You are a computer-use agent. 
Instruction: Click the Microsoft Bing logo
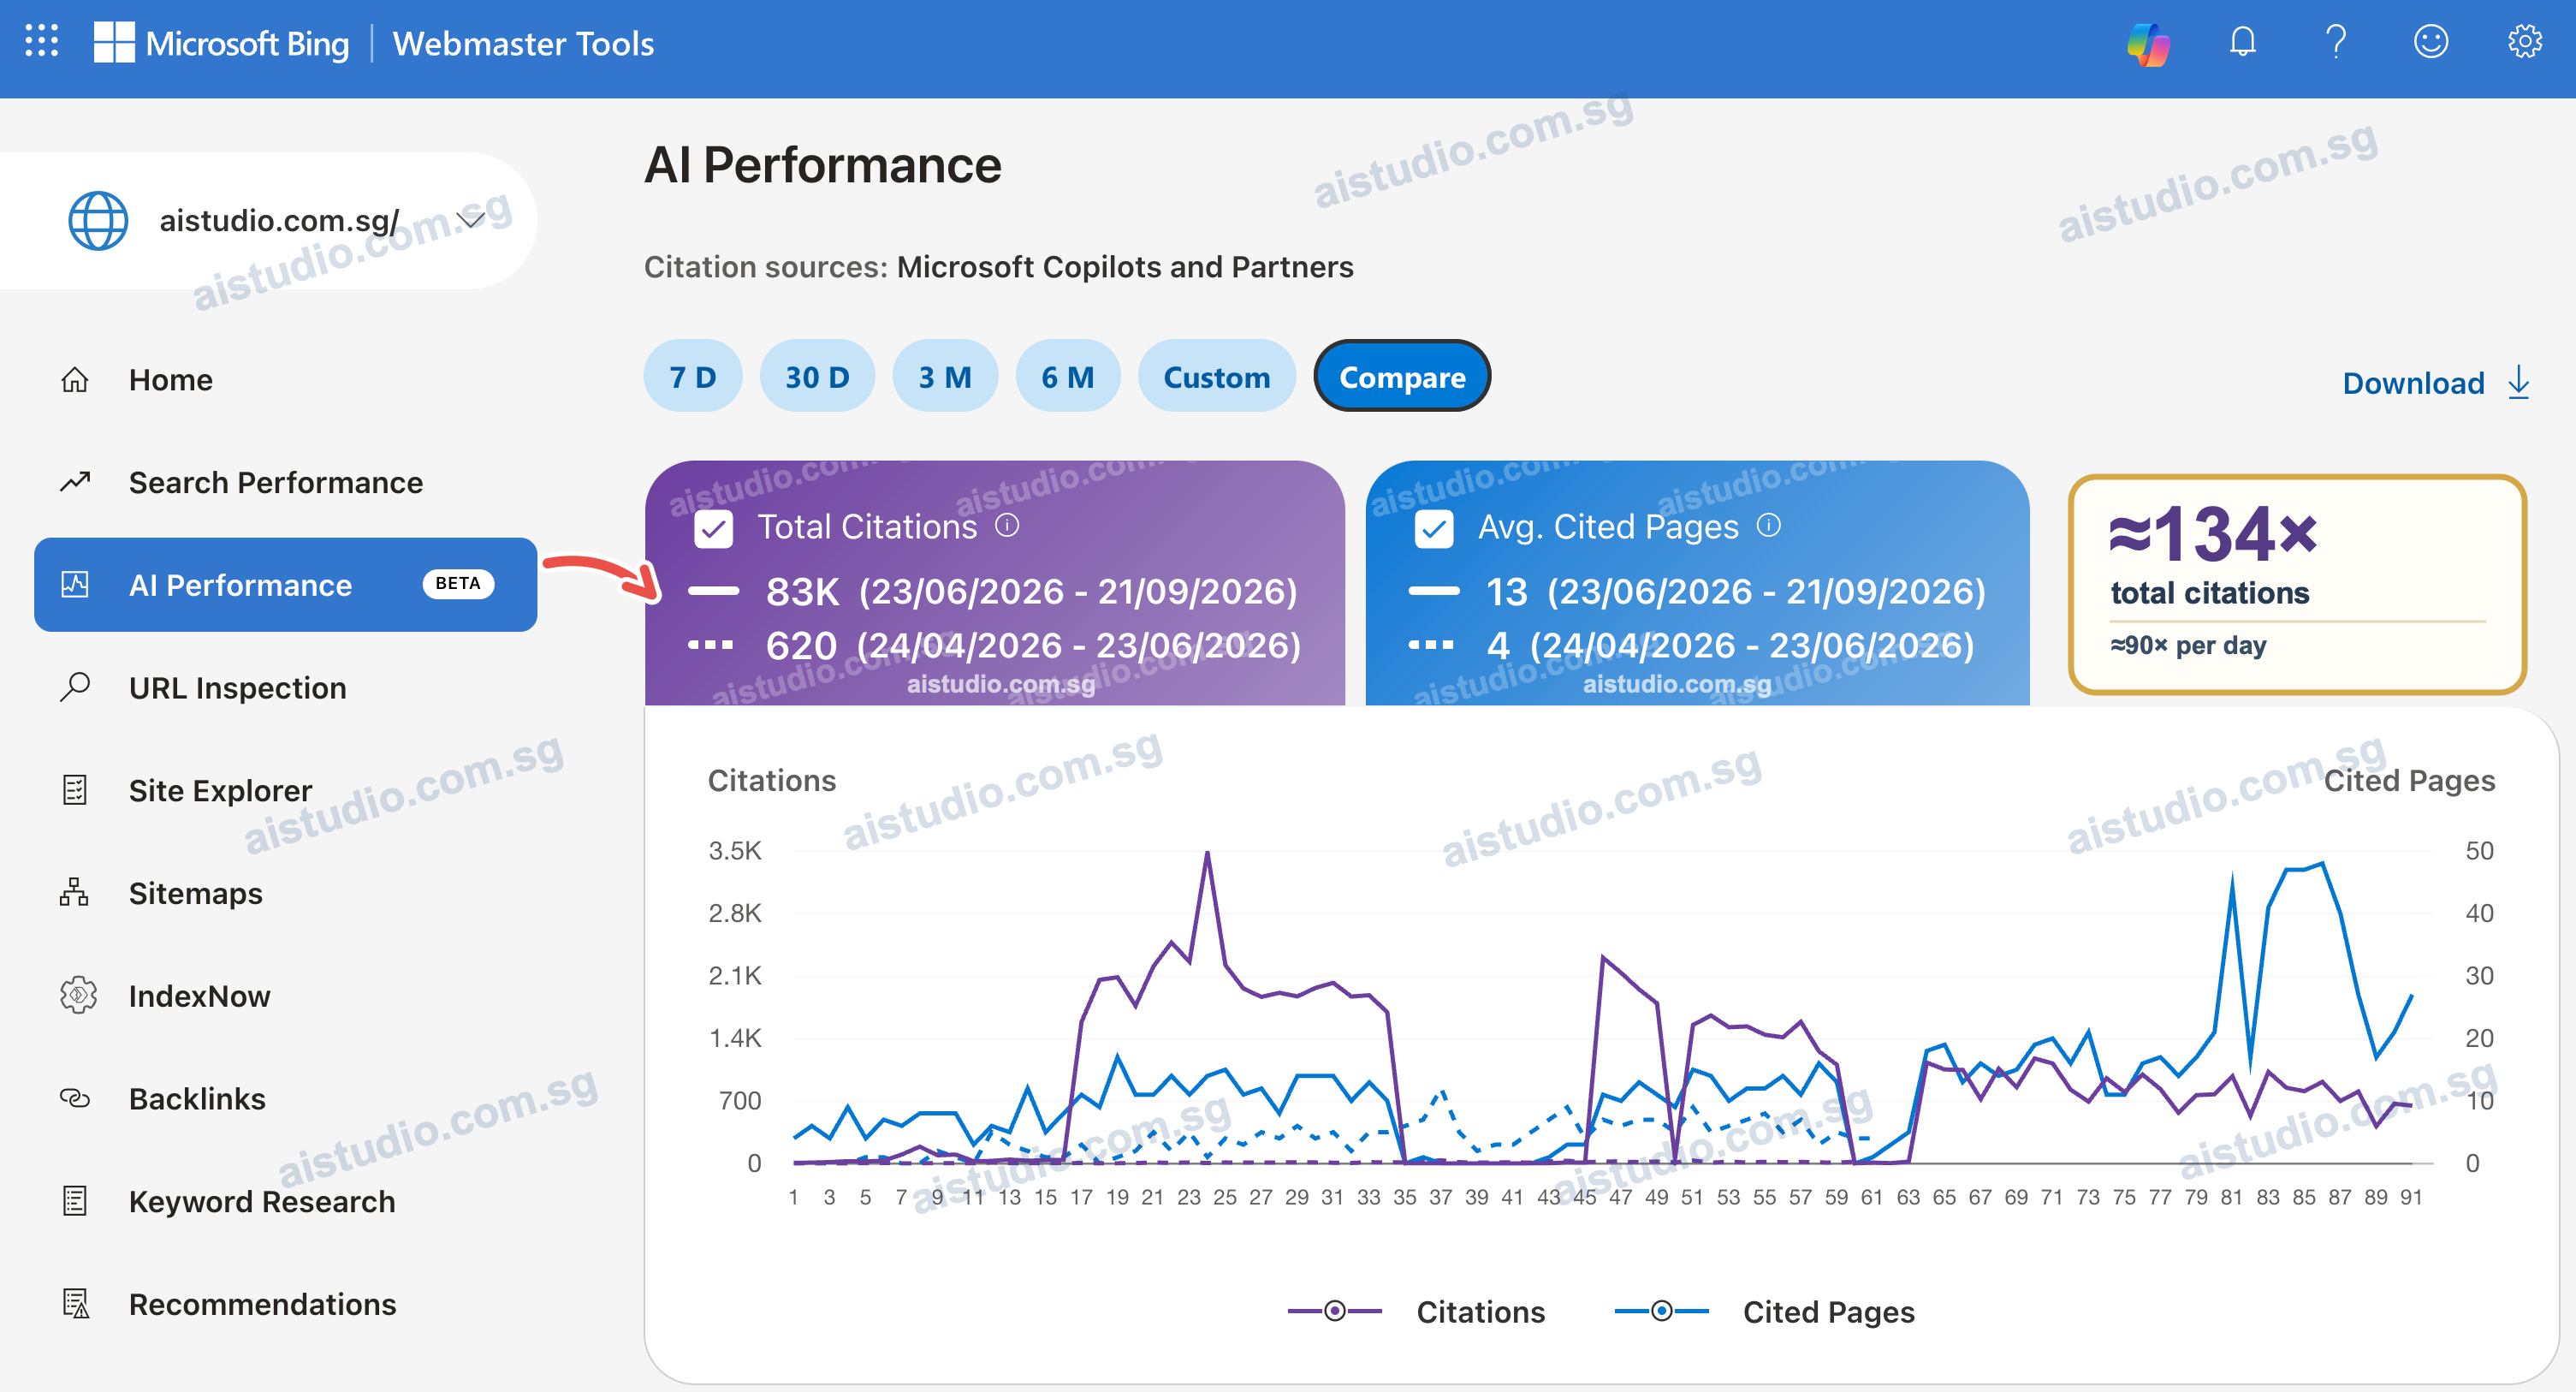(x=221, y=43)
